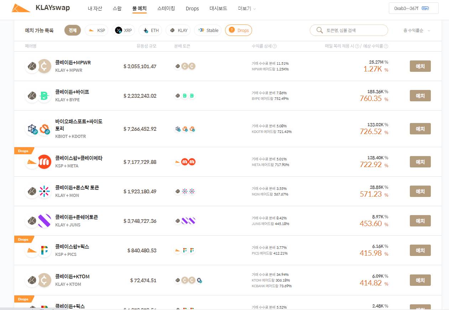Click the JUNS token pair icon

pos(45,221)
